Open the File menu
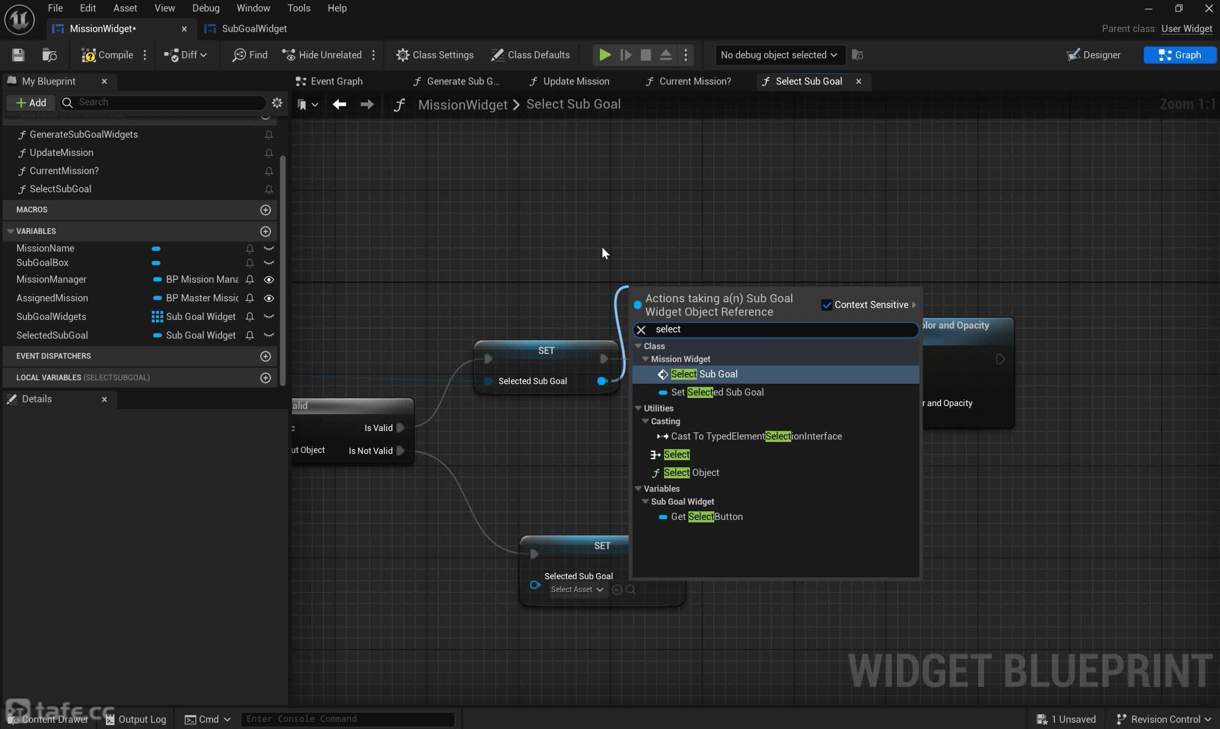Image resolution: width=1220 pixels, height=729 pixels. 55,8
